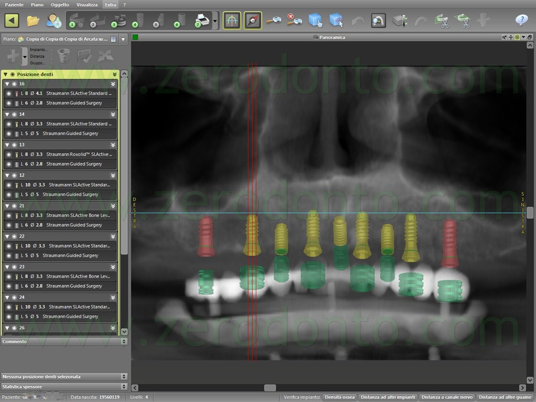536x402 pixels.
Task: Open the yellow folder icon
Action: click(x=33, y=21)
